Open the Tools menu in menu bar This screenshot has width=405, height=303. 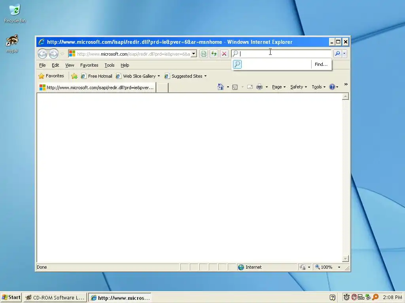pyautogui.click(x=109, y=65)
